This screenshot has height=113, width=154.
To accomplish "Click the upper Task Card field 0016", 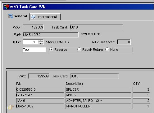I will [x=97, y=27].
